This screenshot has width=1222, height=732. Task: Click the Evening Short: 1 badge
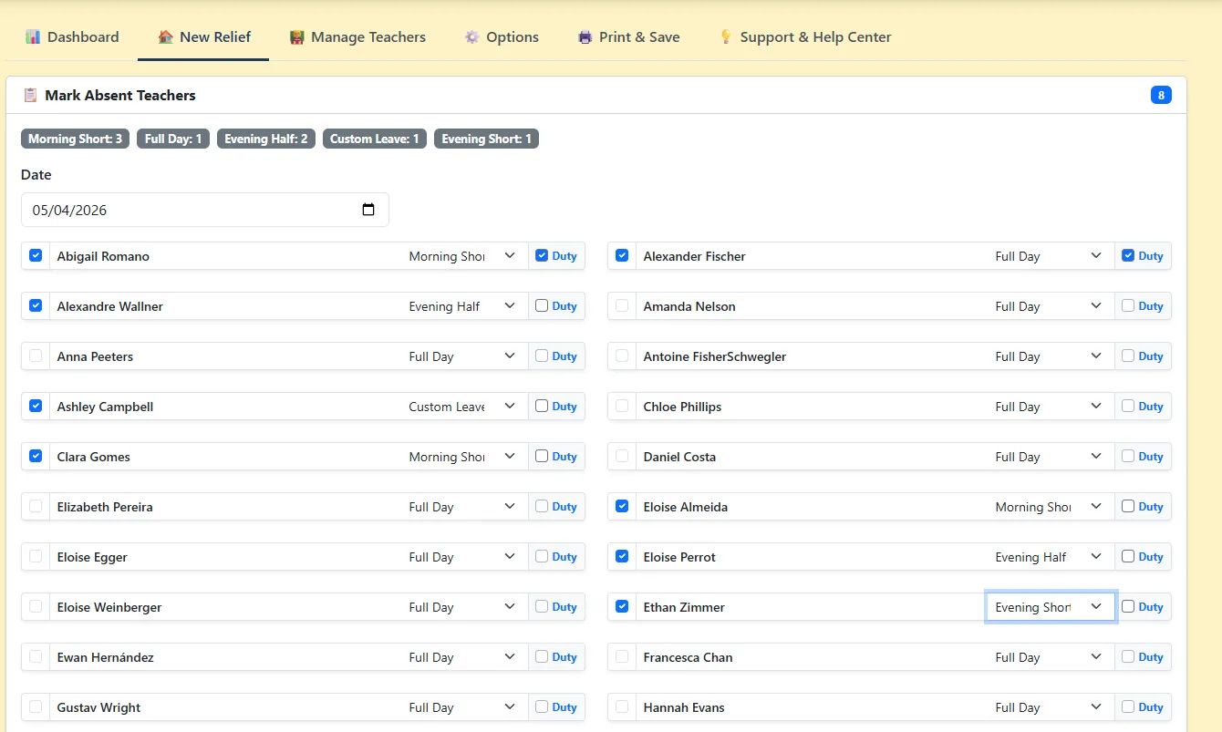486,139
